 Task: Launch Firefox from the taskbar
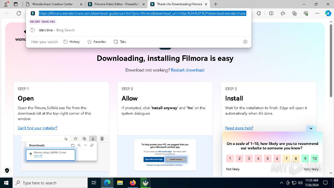(133, 183)
